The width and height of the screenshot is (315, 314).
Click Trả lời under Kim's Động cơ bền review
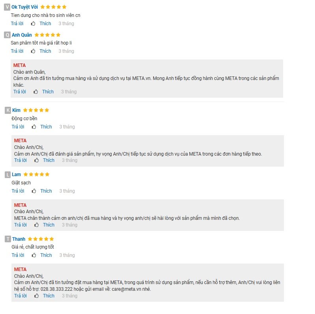click(x=18, y=126)
